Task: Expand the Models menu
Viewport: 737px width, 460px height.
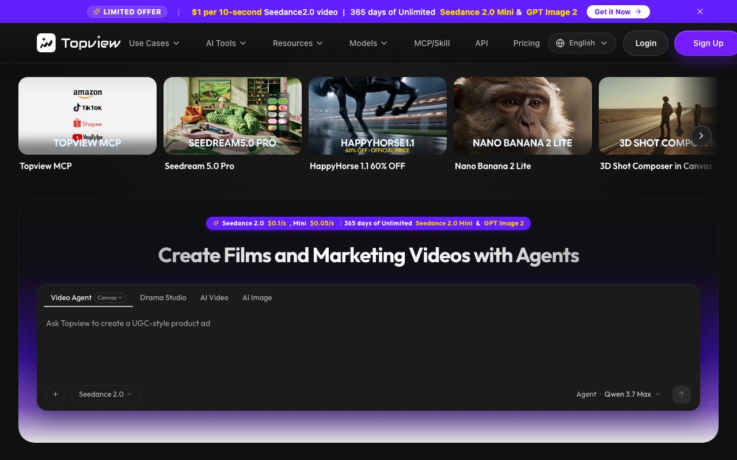Action: click(x=368, y=43)
